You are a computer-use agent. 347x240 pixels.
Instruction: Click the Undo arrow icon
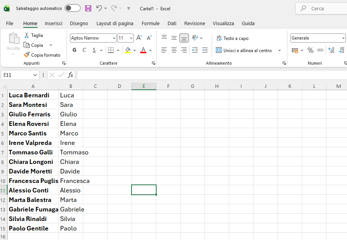(x=99, y=8)
